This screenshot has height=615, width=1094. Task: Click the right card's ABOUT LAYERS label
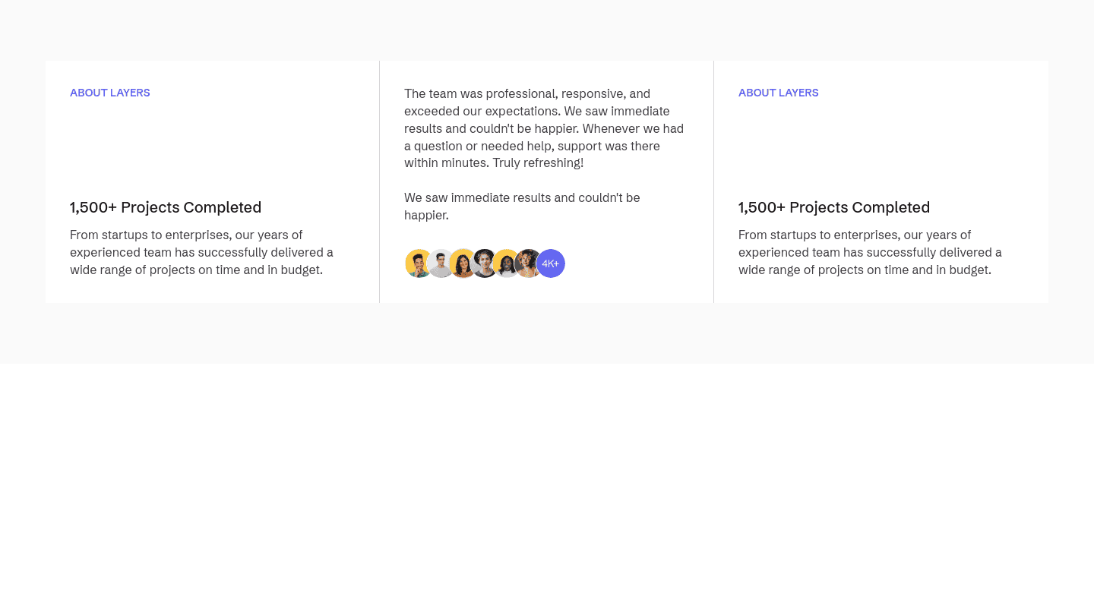click(779, 93)
